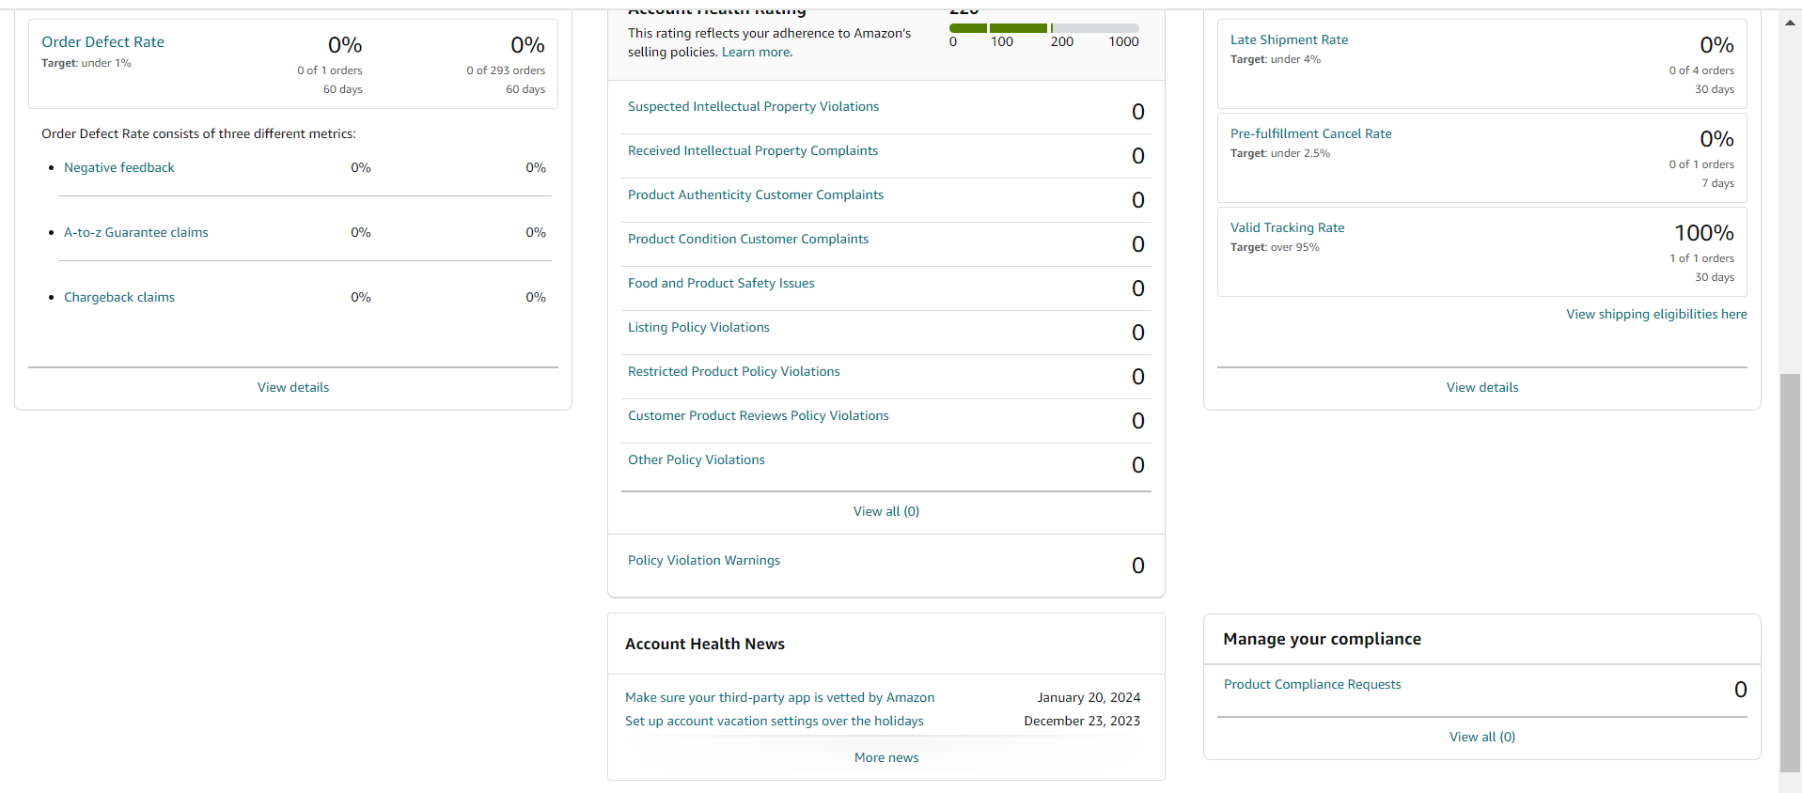
Task: Click View all (0) under policy violations
Action: pos(886,511)
